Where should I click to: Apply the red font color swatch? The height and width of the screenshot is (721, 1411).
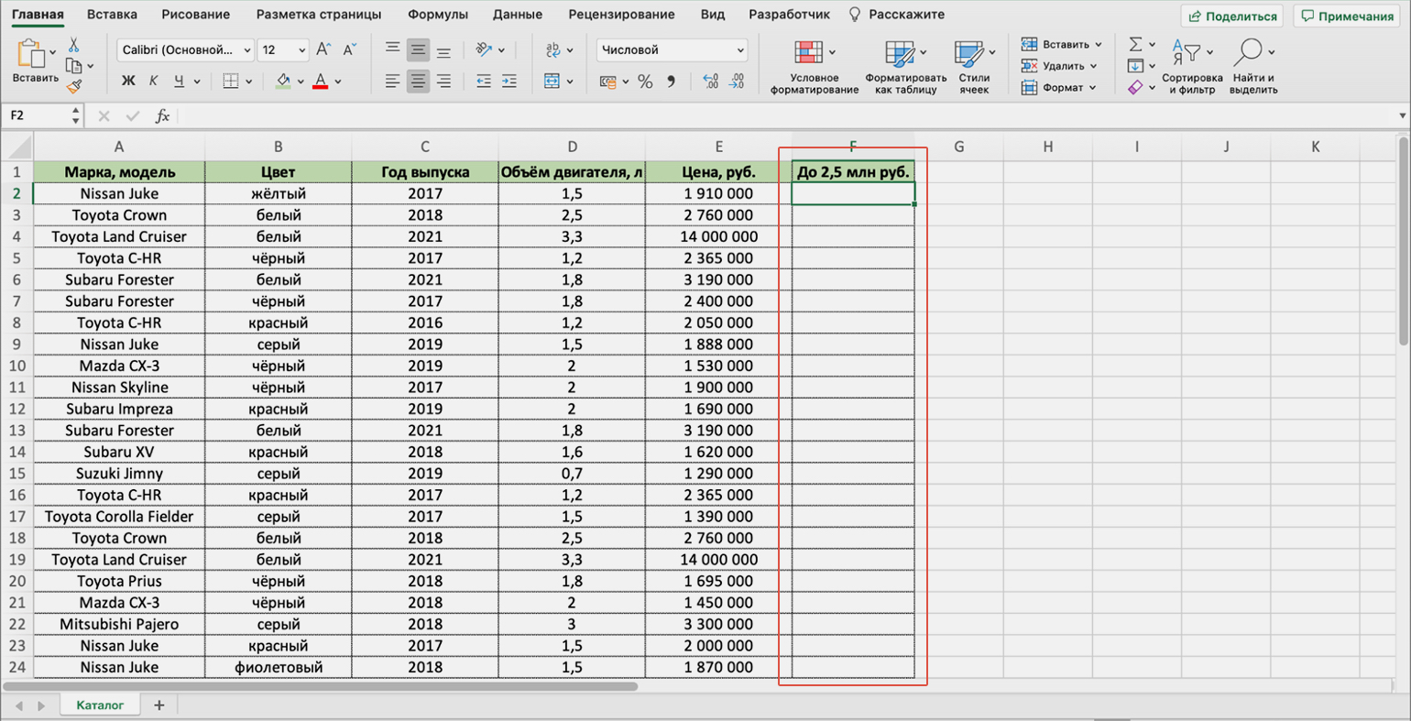pos(320,82)
